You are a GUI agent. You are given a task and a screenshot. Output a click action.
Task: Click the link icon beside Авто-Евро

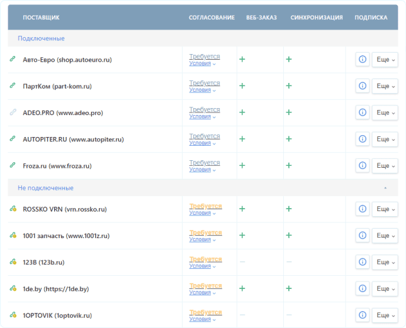point(13,59)
